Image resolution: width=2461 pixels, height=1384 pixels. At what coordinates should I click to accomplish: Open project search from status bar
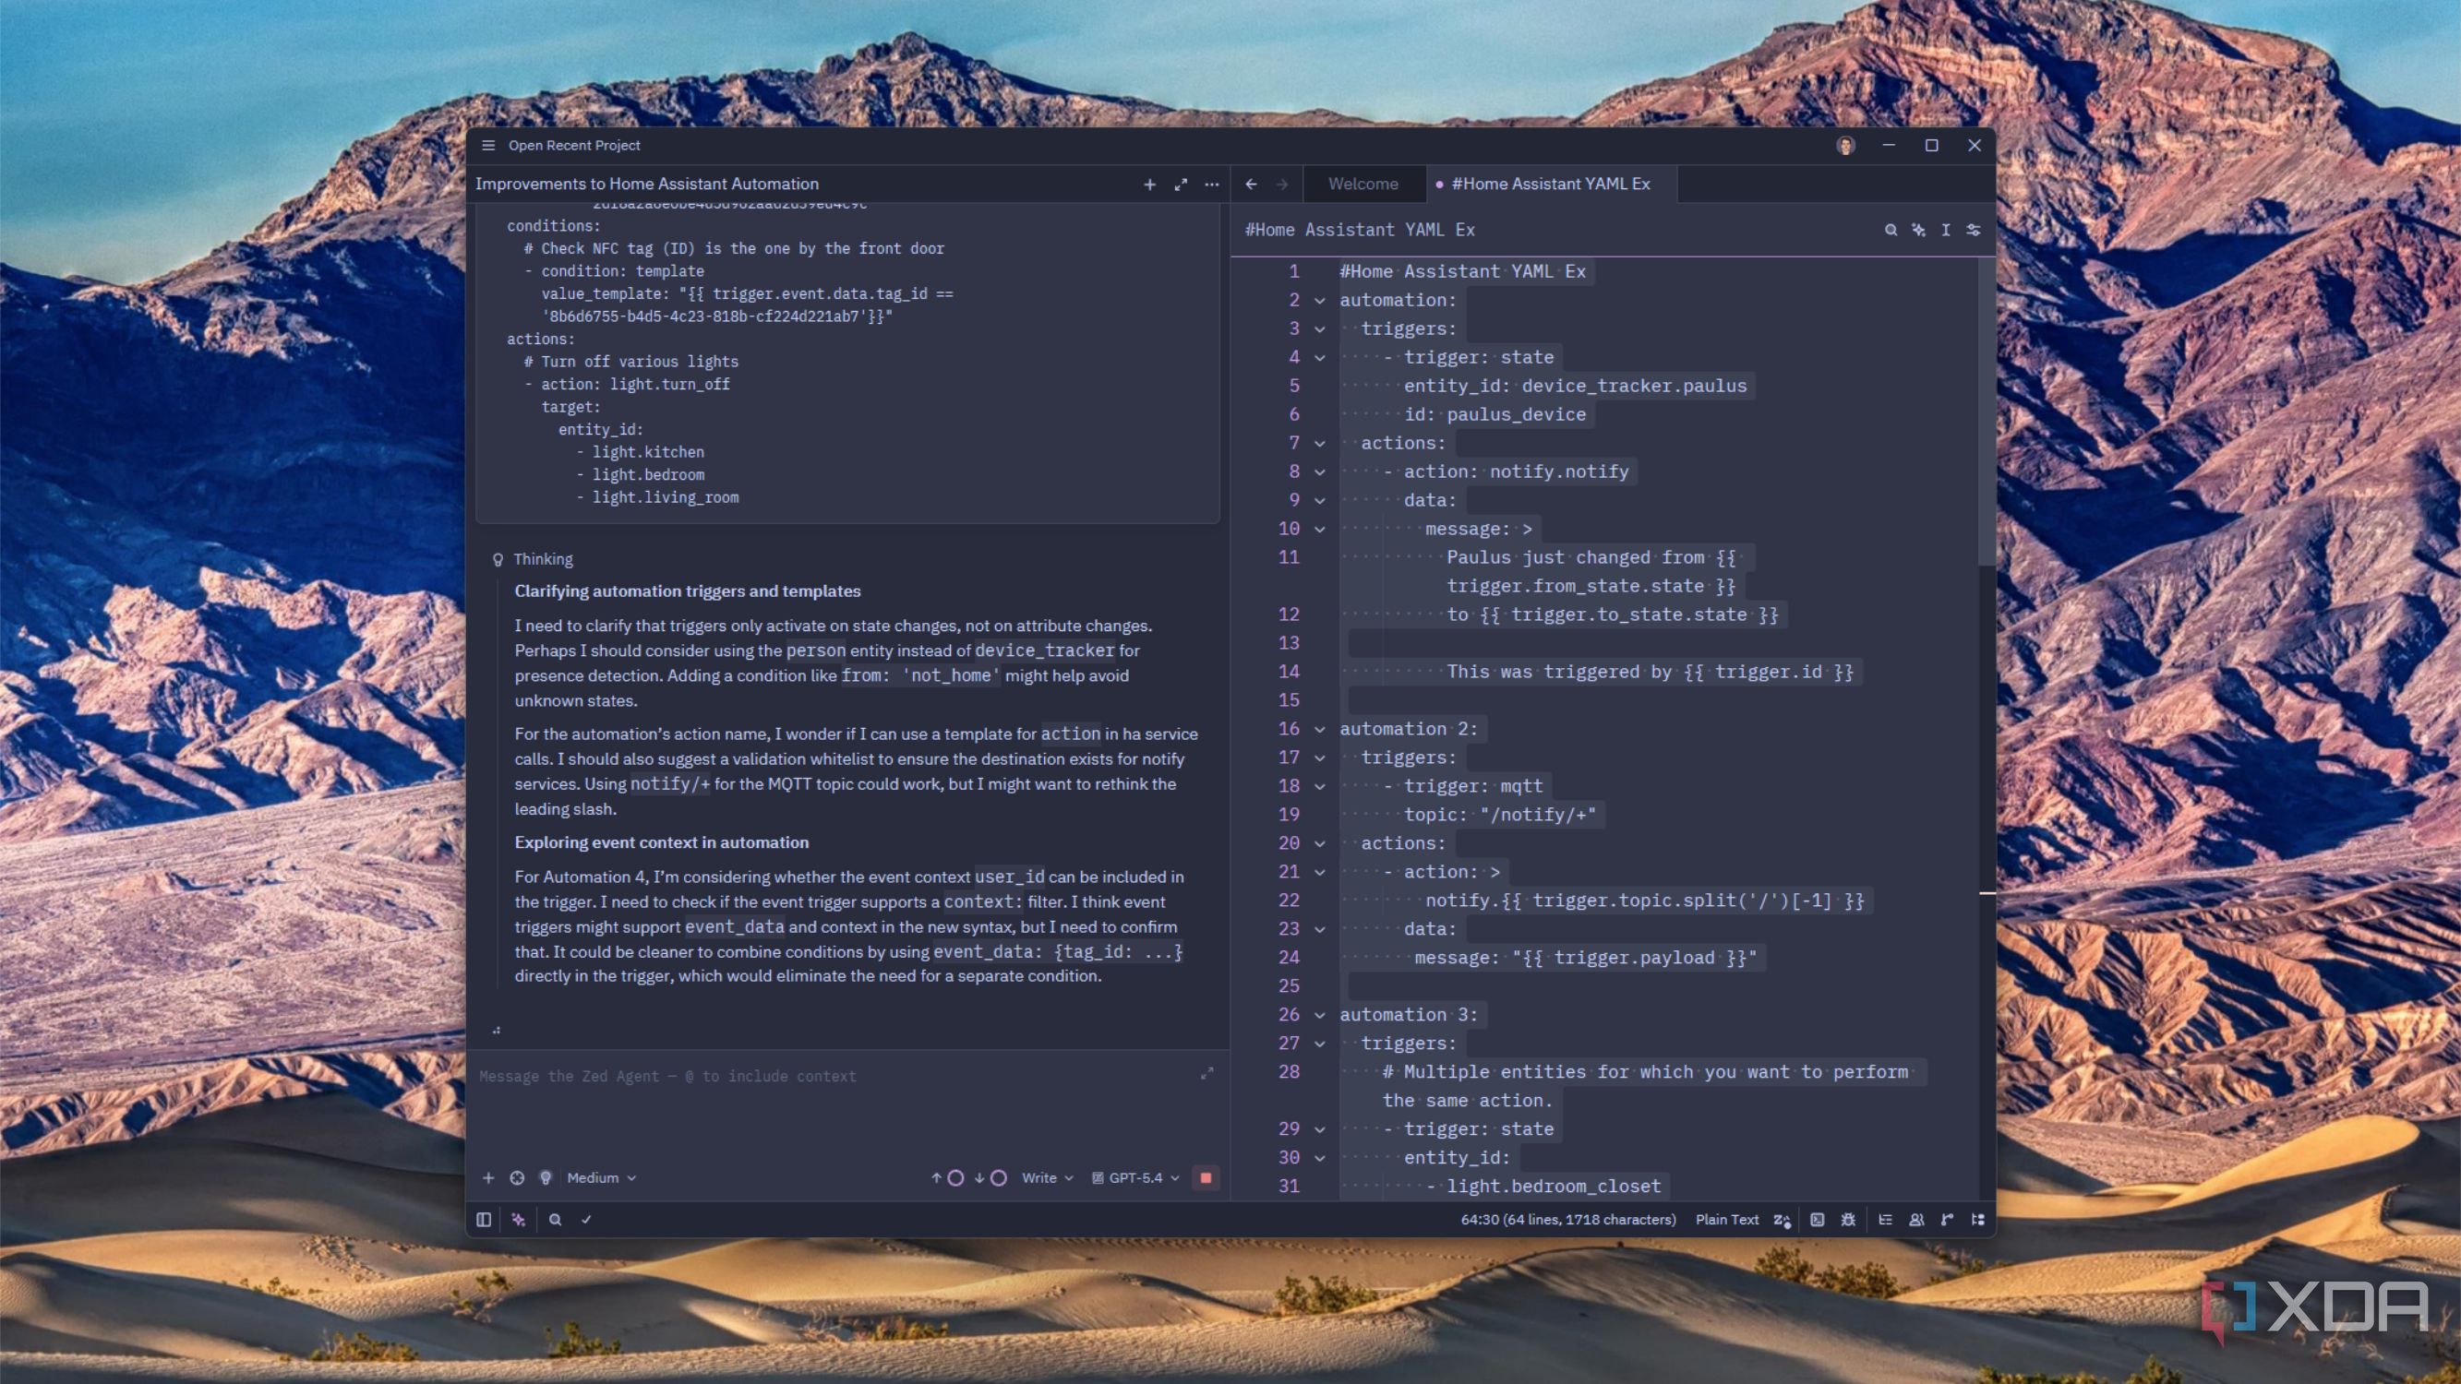(555, 1220)
